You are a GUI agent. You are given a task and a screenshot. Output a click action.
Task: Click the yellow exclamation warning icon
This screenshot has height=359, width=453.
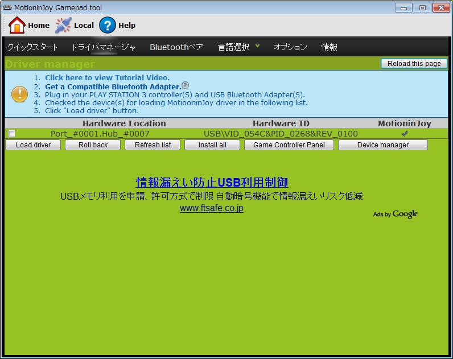click(x=19, y=94)
